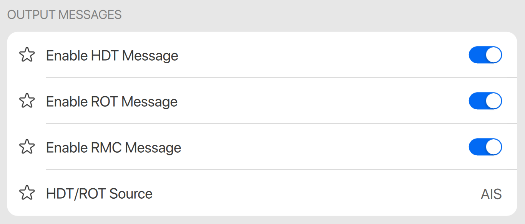Toggle the Enable RMC Message switch
Screen dimensions: 525x224
pyautogui.click(x=485, y=147)
